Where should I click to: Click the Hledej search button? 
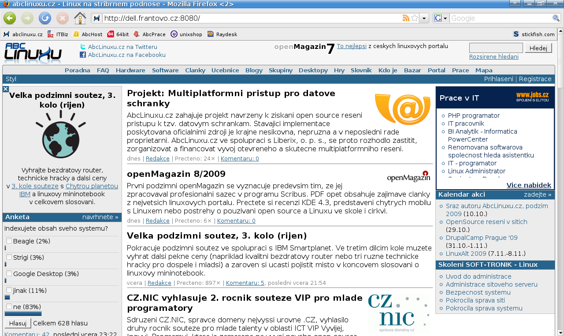click(x=538, y=48)
